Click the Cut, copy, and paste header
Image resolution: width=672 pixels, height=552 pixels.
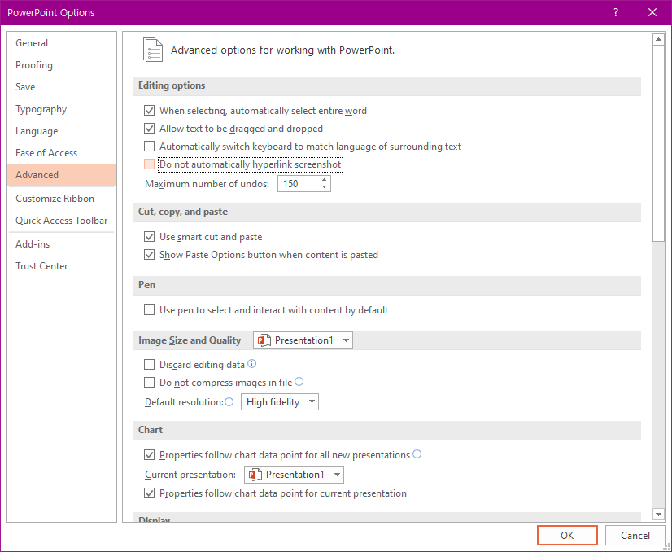click(x=387, y=212)
